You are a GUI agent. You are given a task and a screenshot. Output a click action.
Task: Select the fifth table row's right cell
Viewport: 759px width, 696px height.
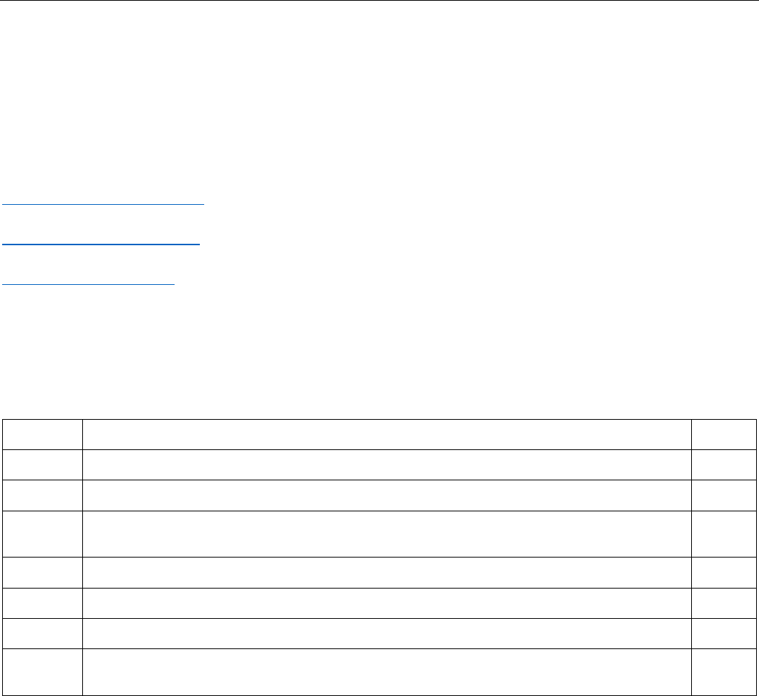724,573
